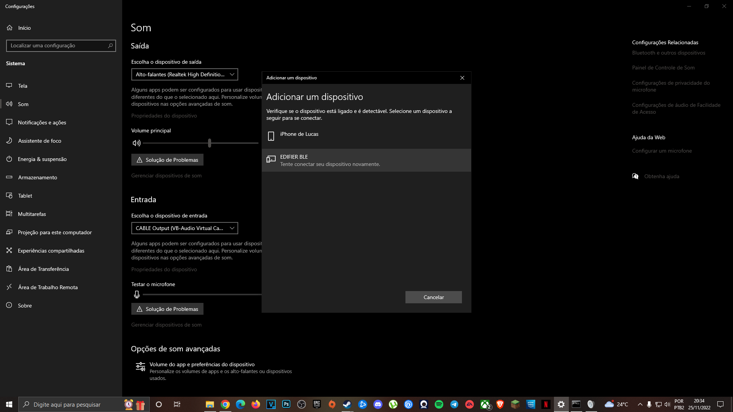Click Bluetooth e outros dispositivos link

(x=668, y=53)
